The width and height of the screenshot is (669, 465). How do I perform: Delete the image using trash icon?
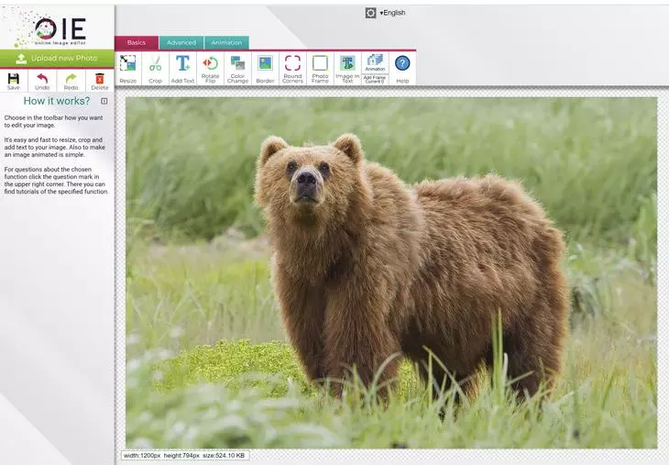(x=99, y=81)
